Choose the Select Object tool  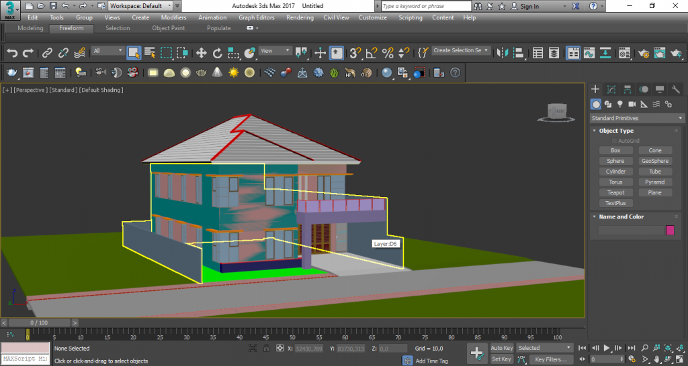coord(134,53)
